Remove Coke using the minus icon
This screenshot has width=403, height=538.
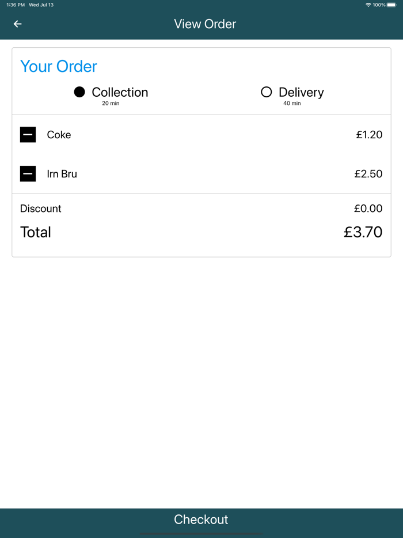point(28,135)
